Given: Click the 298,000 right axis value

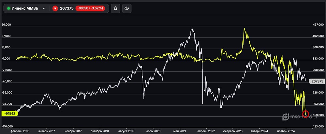Looking at the screenshot, I should click(319, 70).
